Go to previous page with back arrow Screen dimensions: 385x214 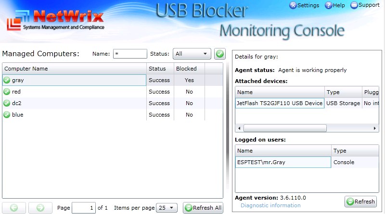[x=14, y=208]
